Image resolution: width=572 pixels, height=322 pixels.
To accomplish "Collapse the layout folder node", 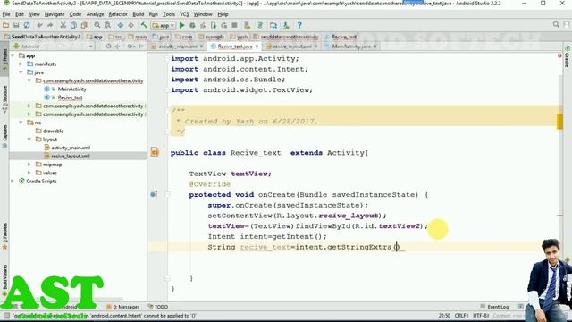I will click(29, 140).
